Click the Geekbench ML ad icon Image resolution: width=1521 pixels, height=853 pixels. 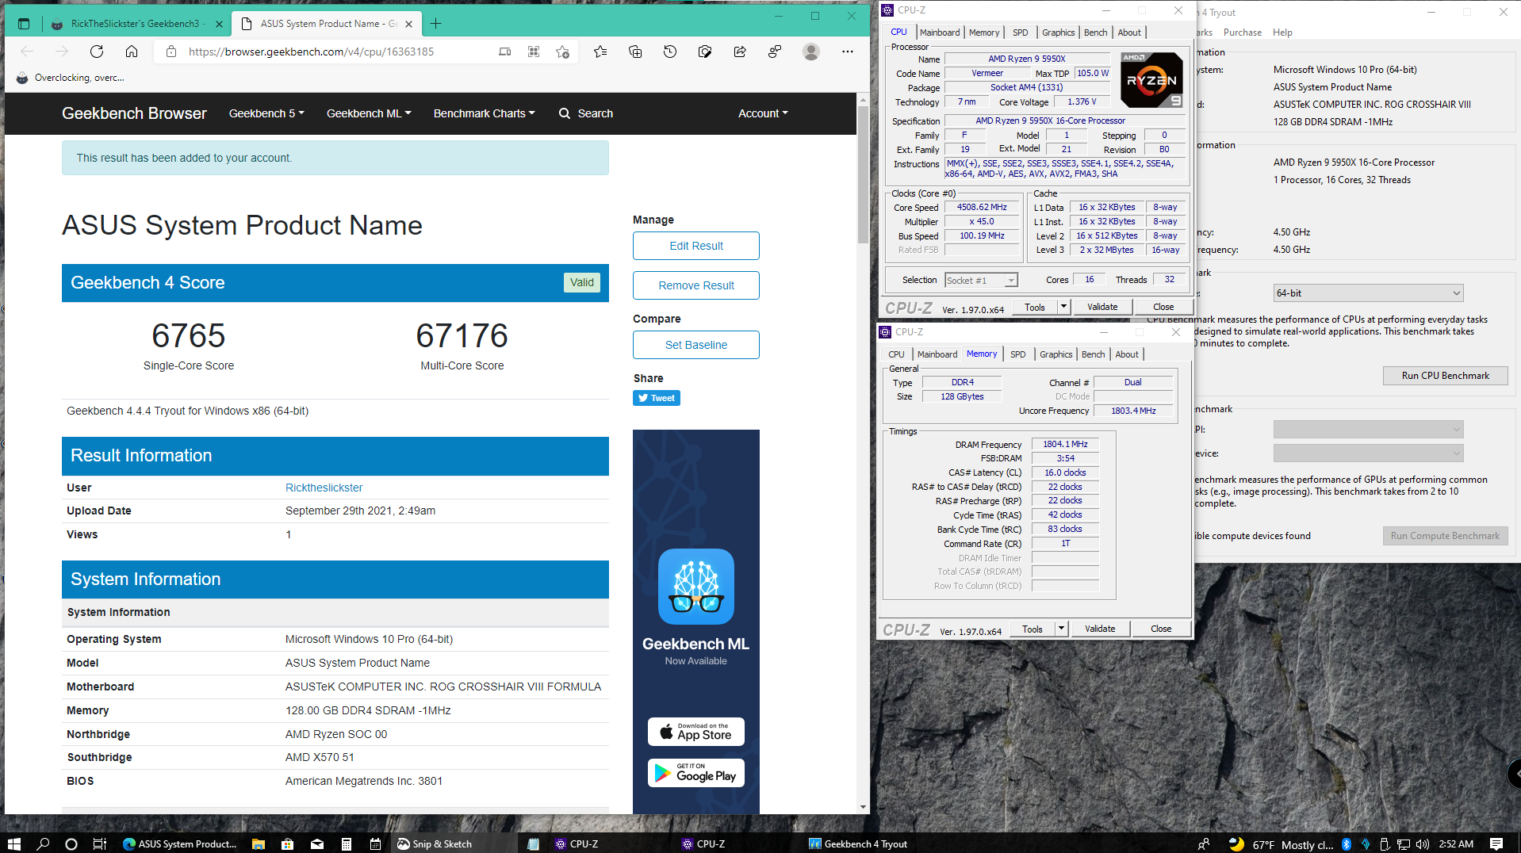696,587
